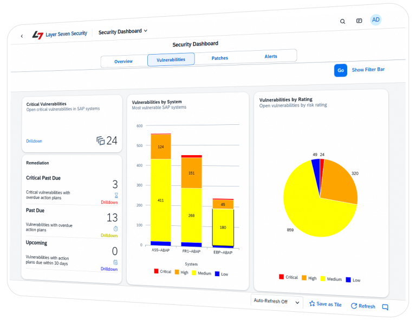This screenshot has width=416, height=321.
Task: Click orange High swatch in pie chart legend
Action: point(304,278)
